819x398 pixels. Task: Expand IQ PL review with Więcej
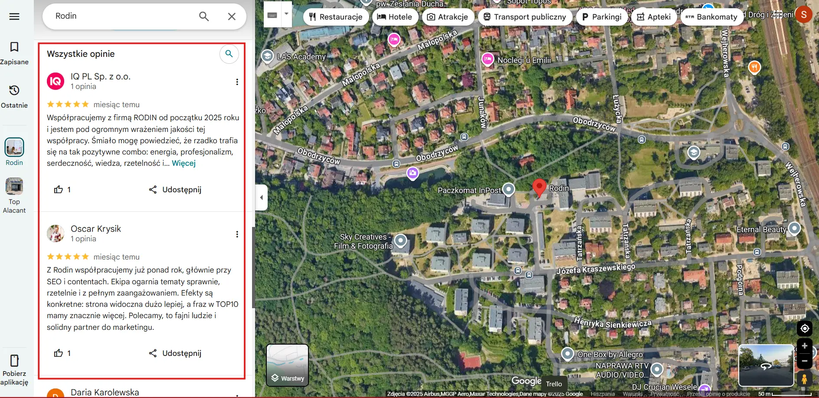tap(183, 163)
